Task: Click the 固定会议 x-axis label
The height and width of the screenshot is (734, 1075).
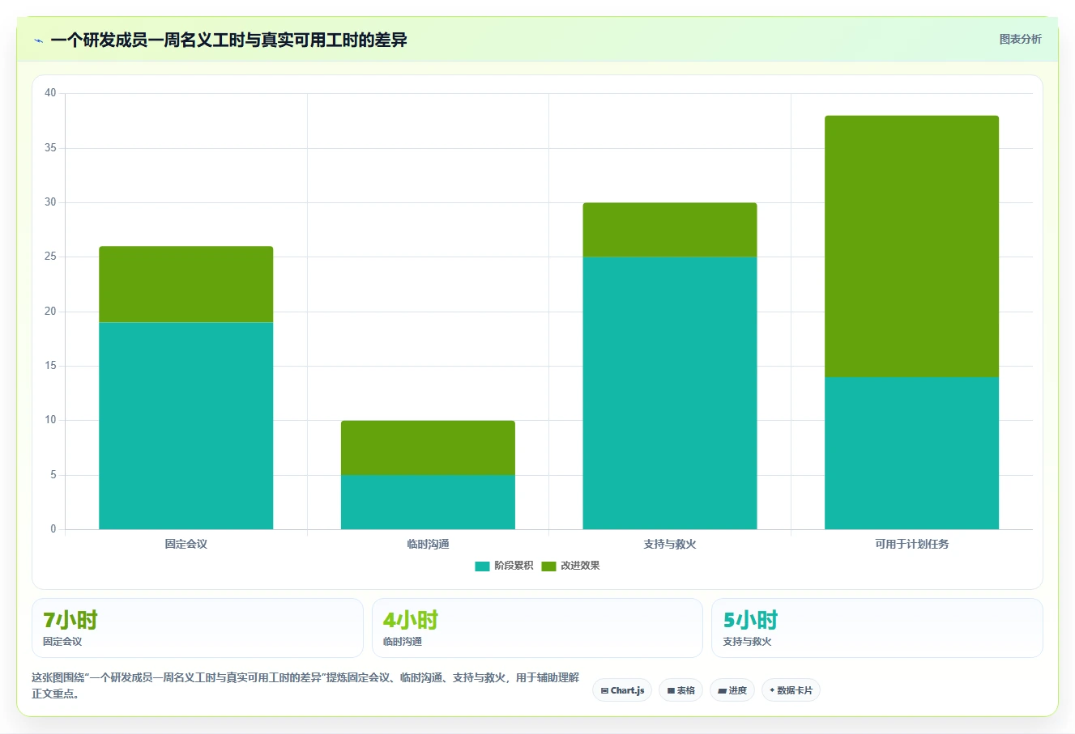Action: [186, 544]
